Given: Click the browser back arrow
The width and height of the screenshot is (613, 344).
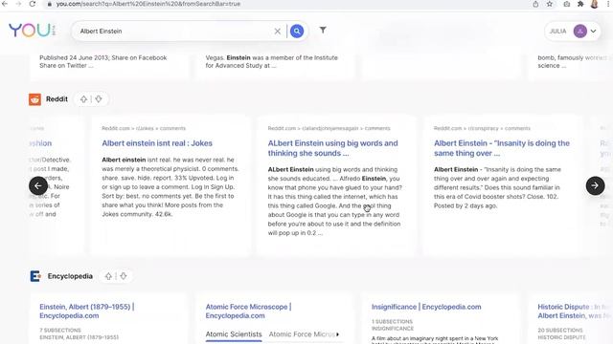Looking at the screenshot, I should 4,4.
